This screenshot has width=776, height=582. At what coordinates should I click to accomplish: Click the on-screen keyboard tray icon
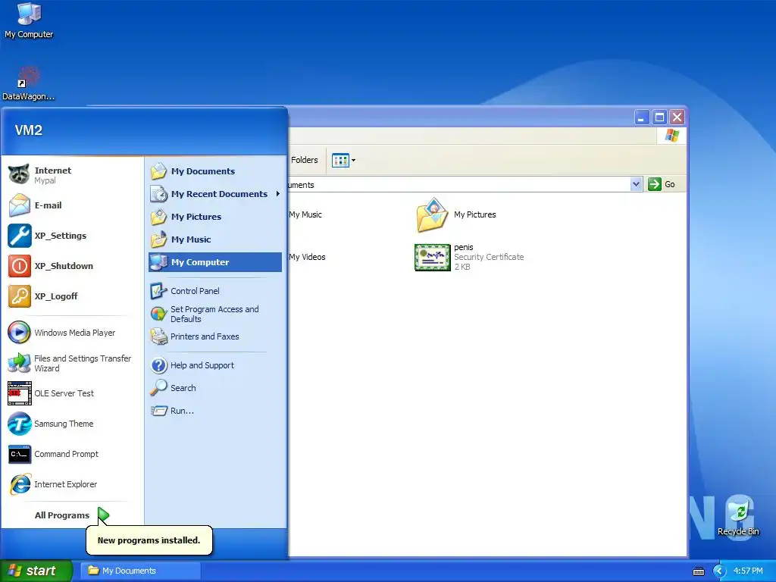(698, 571)
